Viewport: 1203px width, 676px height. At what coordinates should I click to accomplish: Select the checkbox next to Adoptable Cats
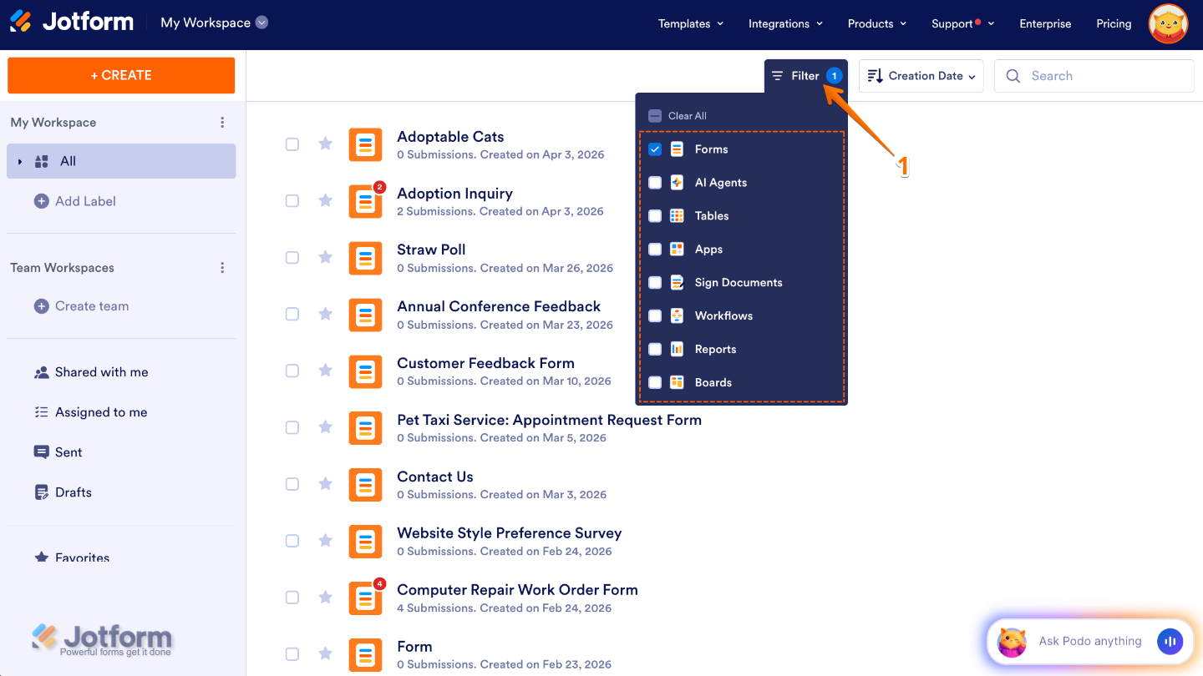pyautogui.click(x=292, y=144)
